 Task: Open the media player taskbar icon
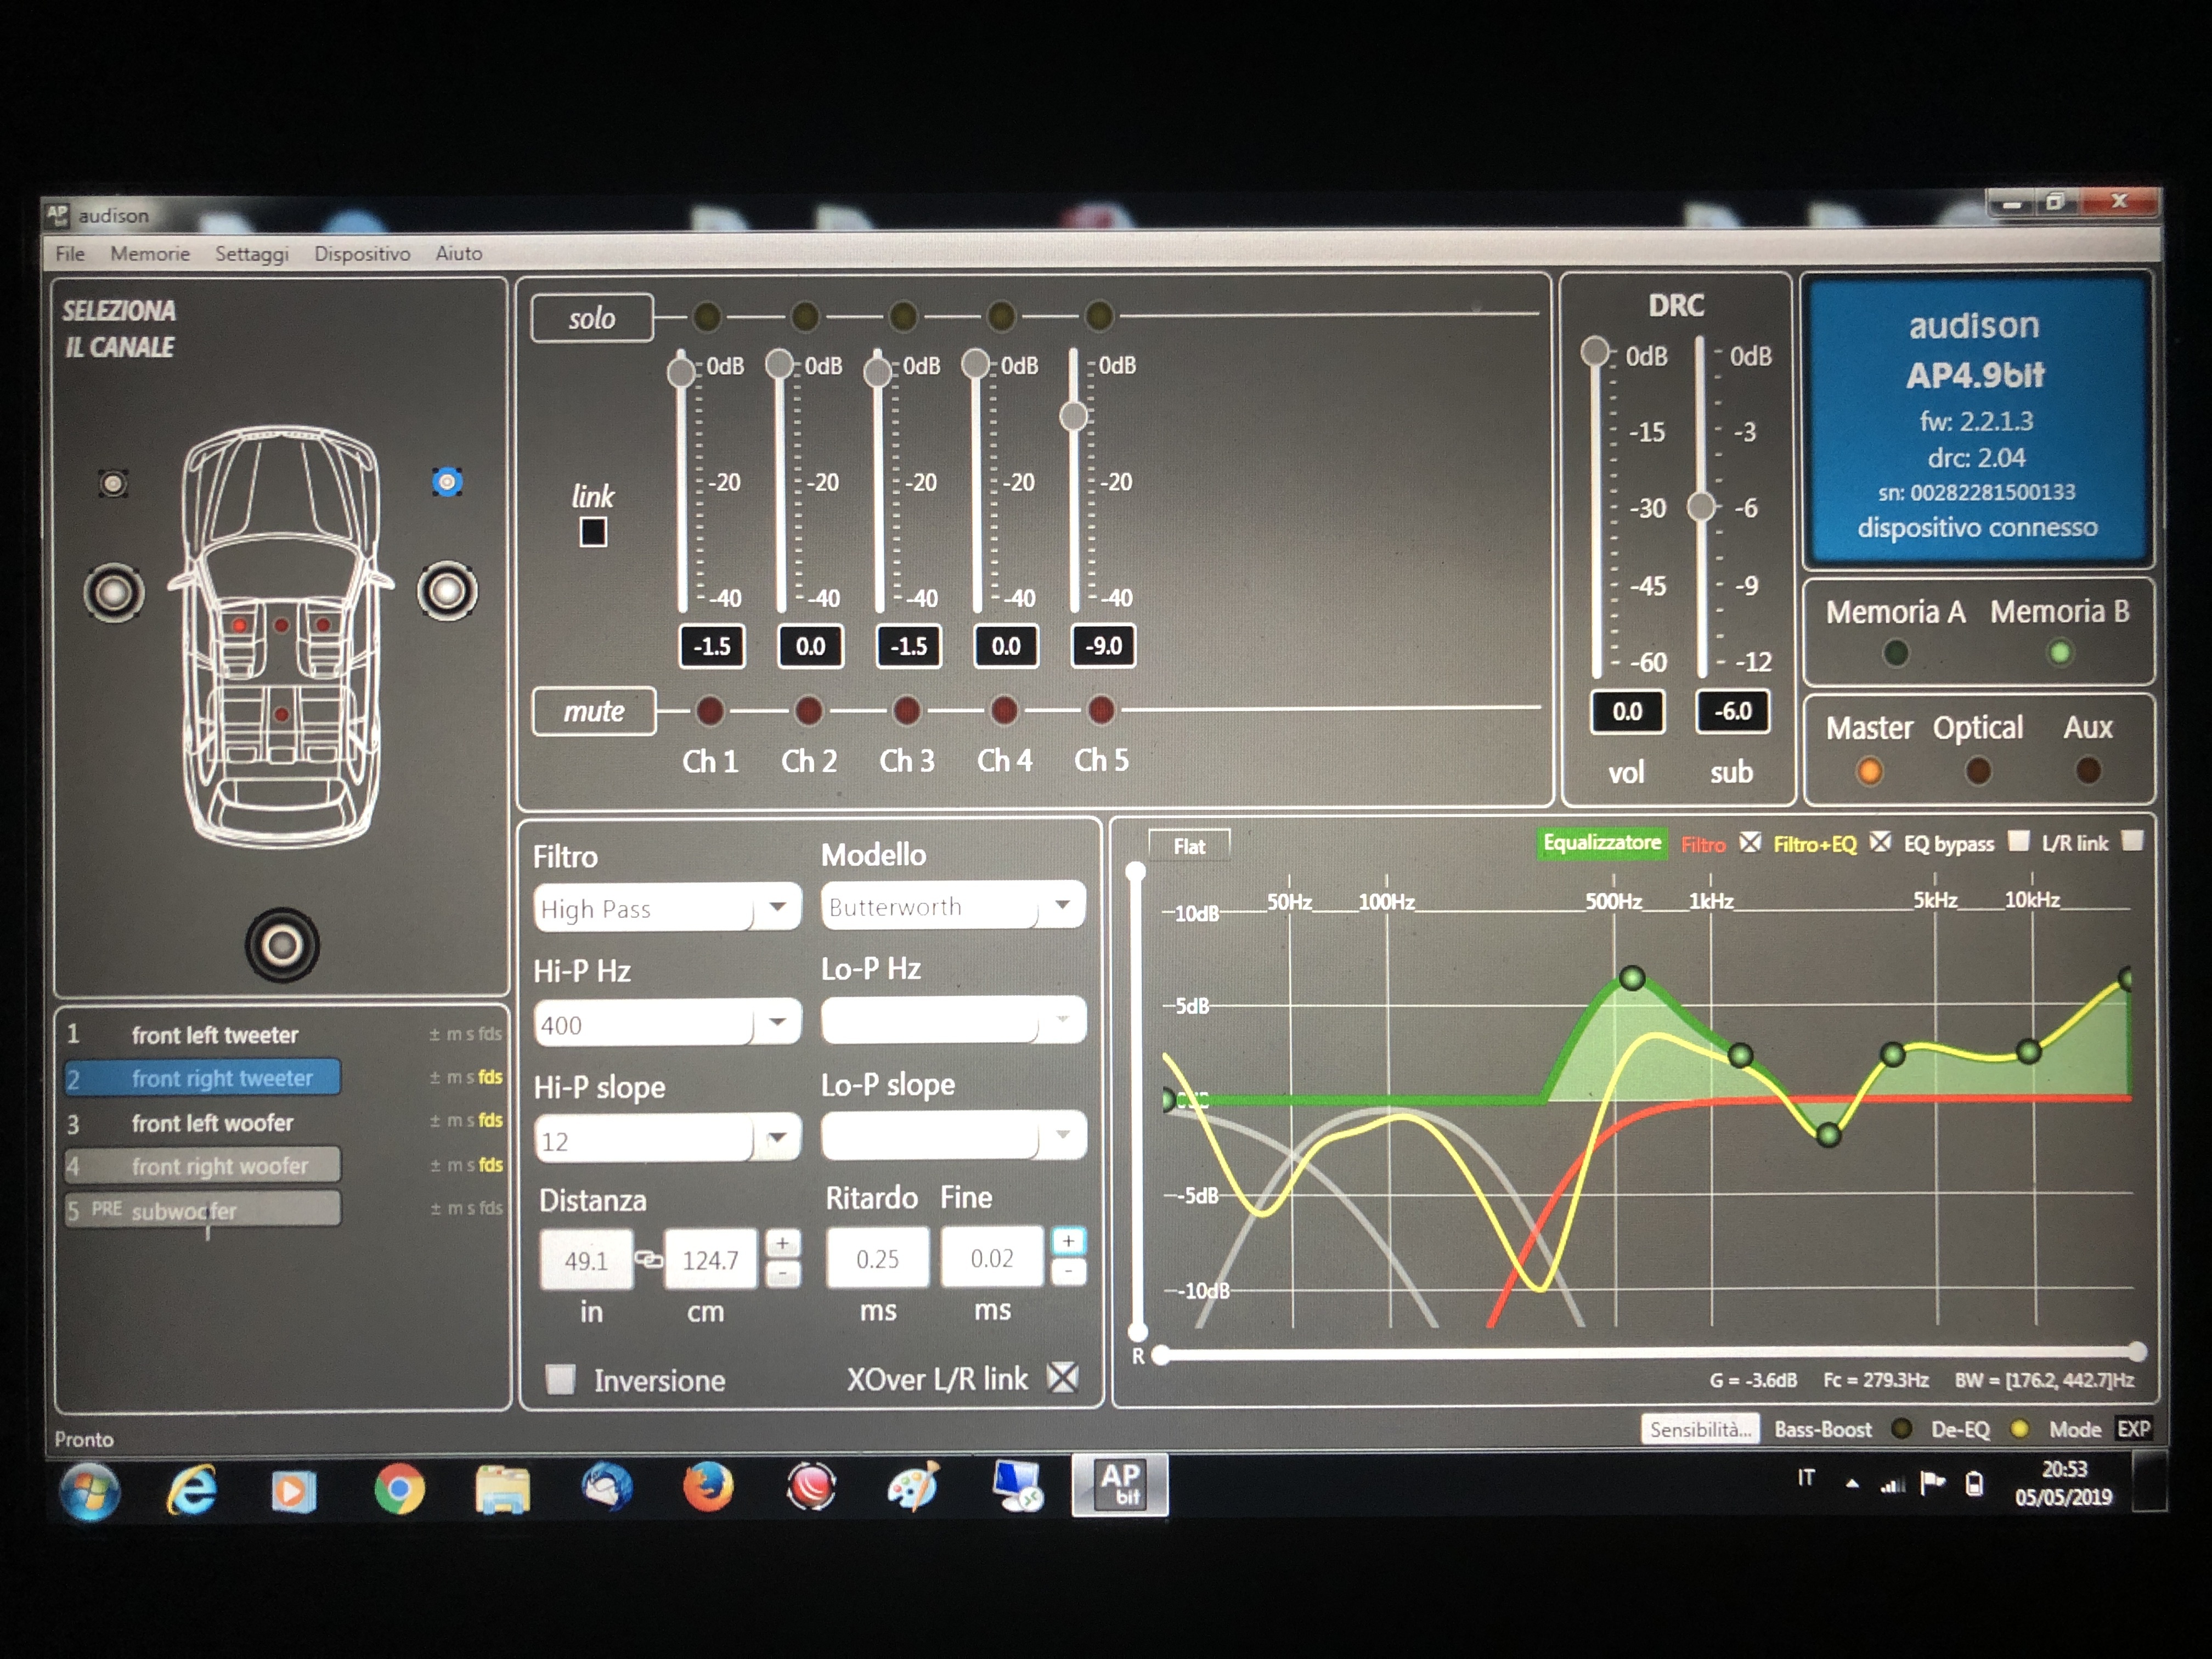click(x=293, y=1491)
